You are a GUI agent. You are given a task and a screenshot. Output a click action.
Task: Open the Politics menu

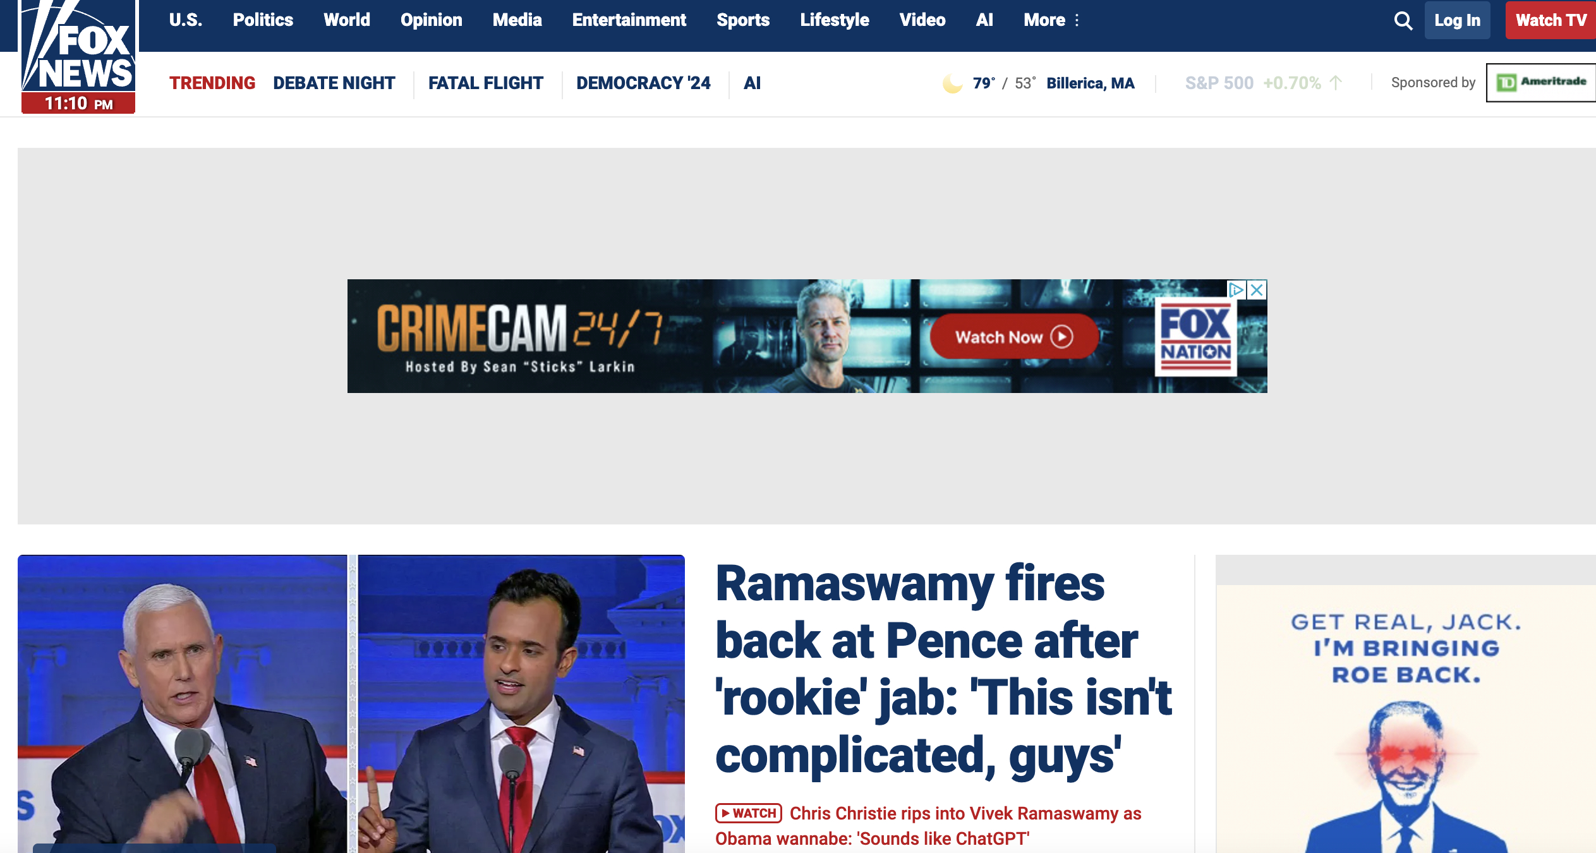pos(263,20)
